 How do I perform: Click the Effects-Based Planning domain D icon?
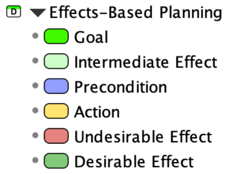tap(13, 11)
